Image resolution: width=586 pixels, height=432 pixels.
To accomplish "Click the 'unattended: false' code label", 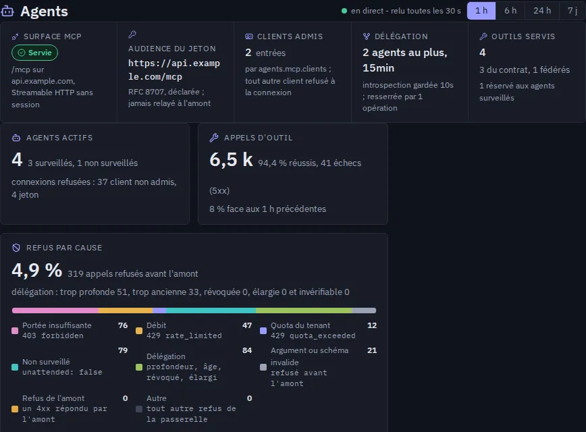I will [x=62, y=372].
